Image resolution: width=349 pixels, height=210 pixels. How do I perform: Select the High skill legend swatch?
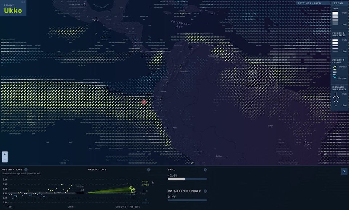(x=335, y=13)
